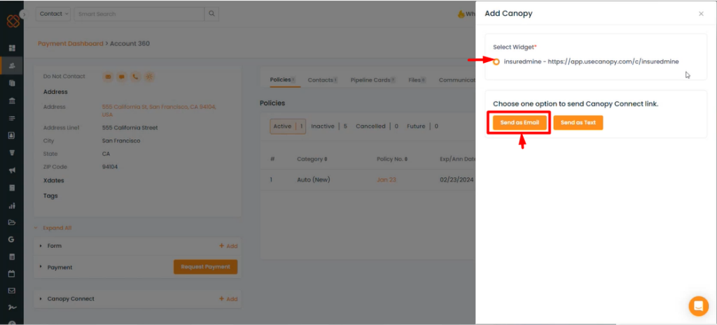Switch to the Policies tab
The width and height of the screenshot is (717, 325).
coord(282,80)
